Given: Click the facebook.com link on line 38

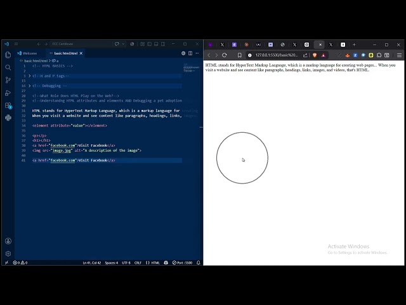Looking at the screenshot, I should [x=63, y=146].
